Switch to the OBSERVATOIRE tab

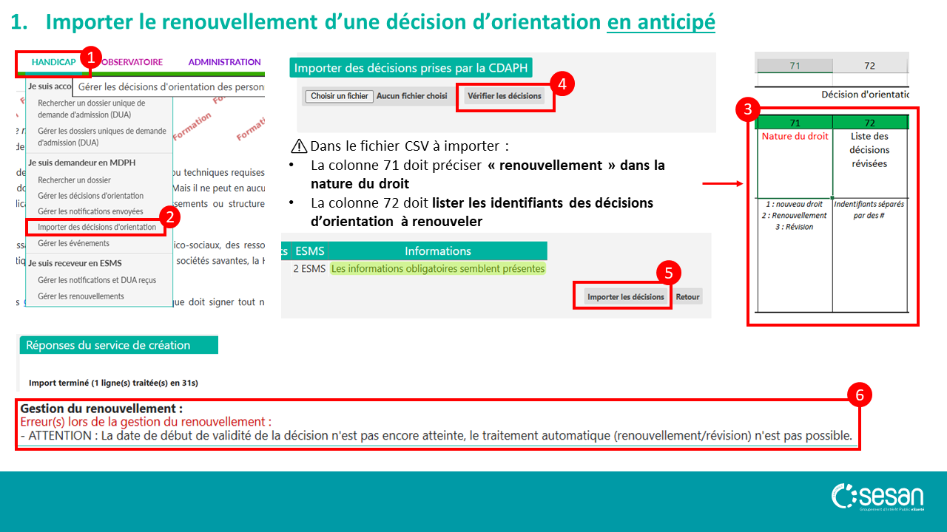[x=131, y=63]
